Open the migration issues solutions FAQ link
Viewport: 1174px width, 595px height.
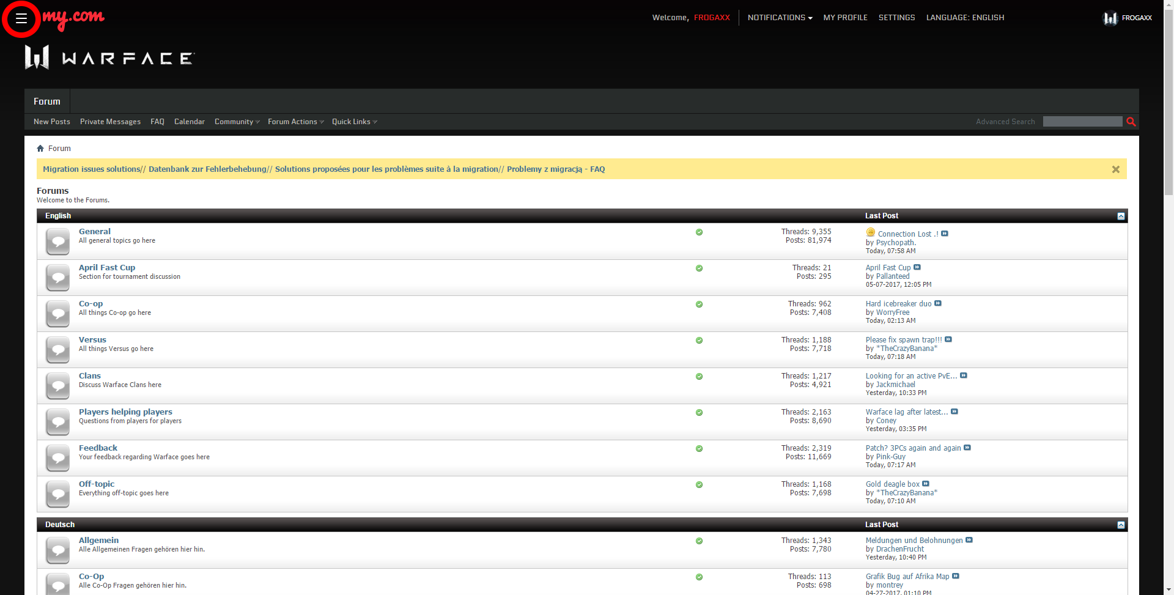pos(324,169)
